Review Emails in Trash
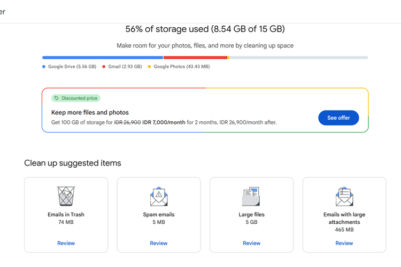 [x=66, y=243]
